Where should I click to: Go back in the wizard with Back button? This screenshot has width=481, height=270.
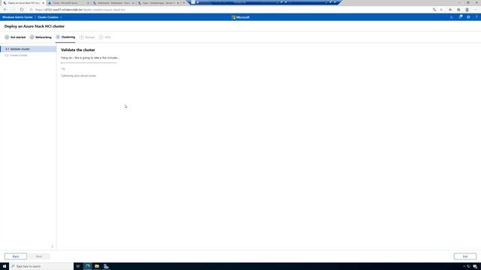(16, 256)
